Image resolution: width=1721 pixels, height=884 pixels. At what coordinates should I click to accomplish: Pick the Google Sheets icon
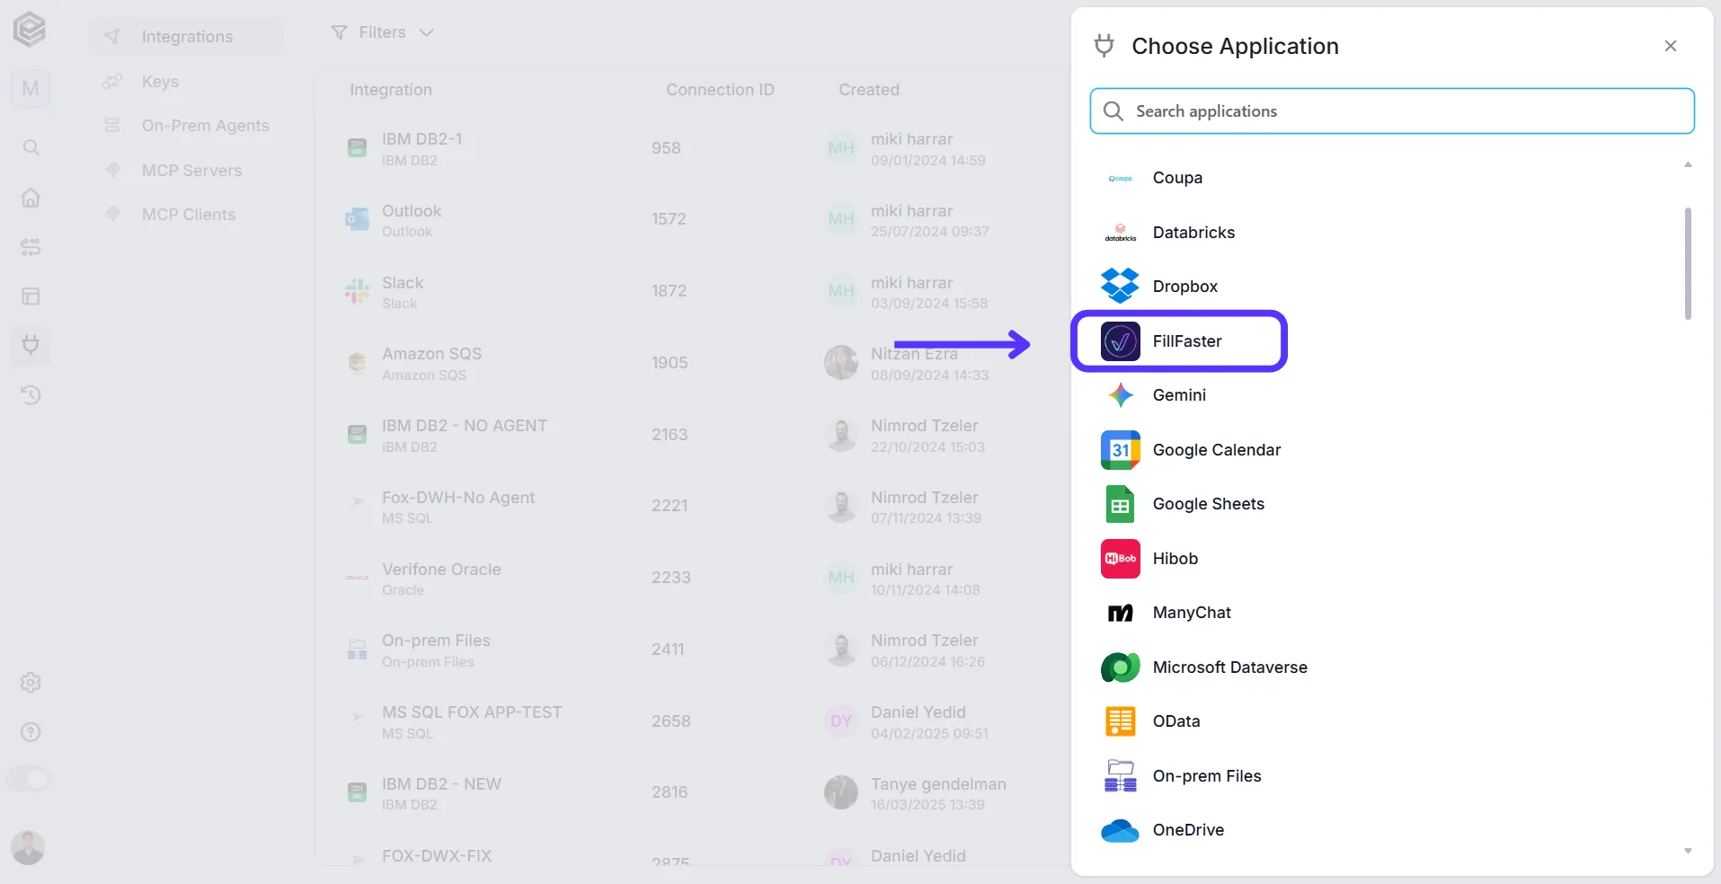click(x=1120, y=504)
